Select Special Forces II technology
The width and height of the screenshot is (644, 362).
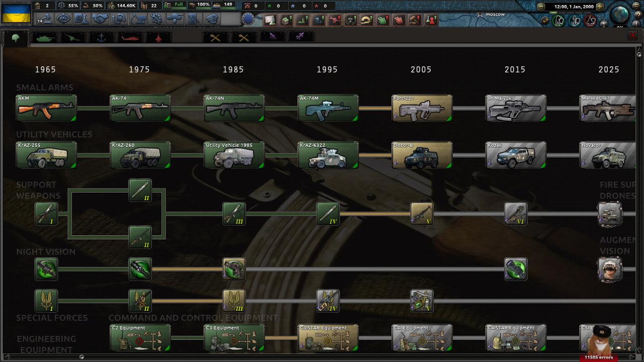click(140, 301)
